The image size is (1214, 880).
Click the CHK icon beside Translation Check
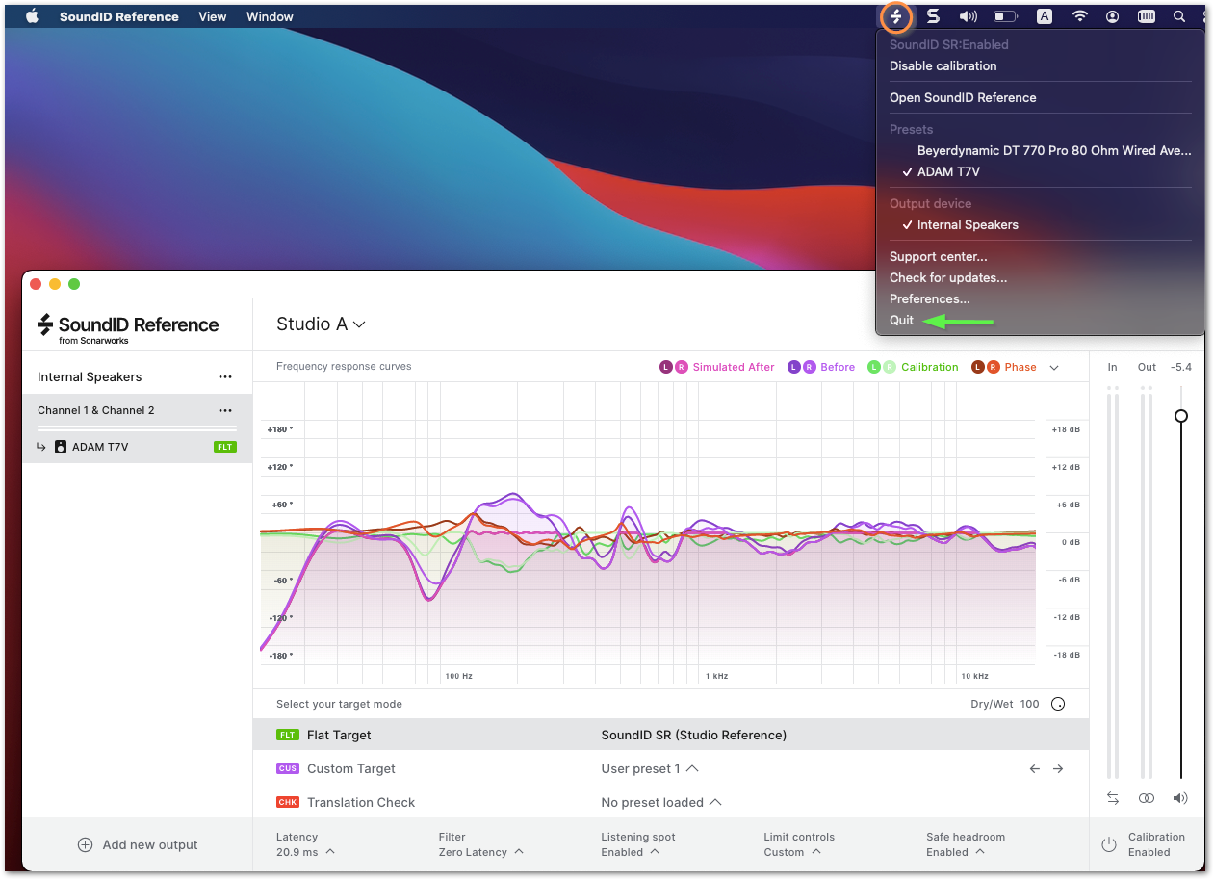[287, 802]
